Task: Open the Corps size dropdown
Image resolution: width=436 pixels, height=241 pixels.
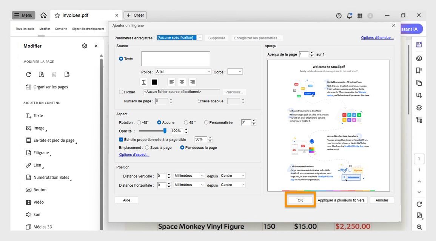Action: coord(235,72)
